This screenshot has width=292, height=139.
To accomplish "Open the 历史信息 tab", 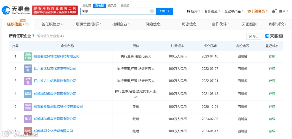I will 189,24.
